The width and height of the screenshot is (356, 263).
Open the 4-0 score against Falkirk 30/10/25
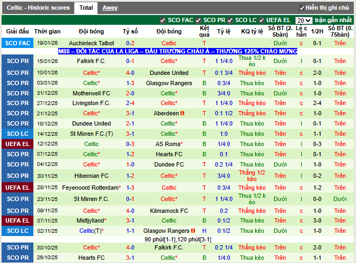click(130, 247)
